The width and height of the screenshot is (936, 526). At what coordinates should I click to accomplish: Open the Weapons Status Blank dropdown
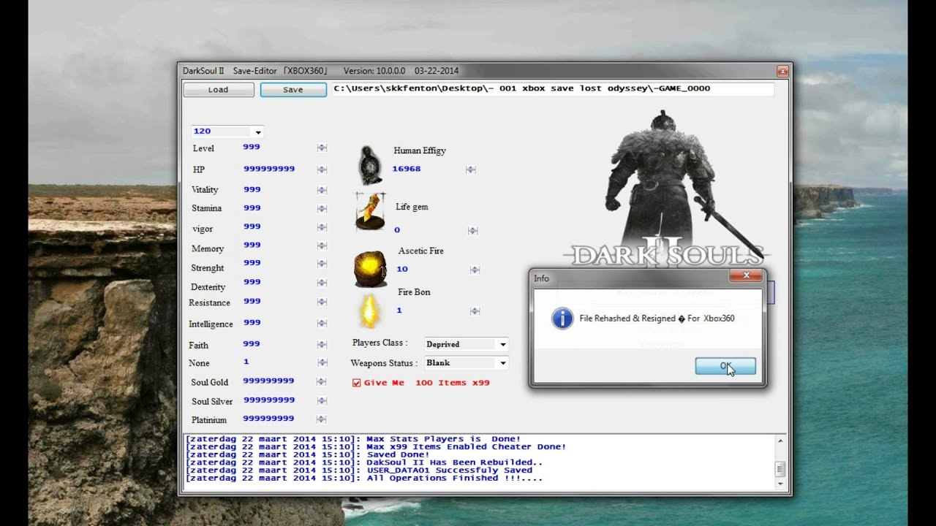503,363
